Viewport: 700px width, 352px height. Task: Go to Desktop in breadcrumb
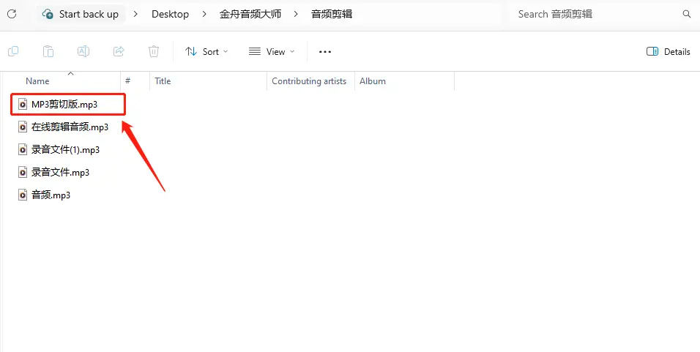(170, 15)
